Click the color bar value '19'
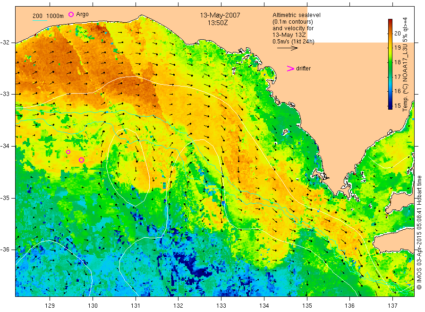 [x=397, y=48]
